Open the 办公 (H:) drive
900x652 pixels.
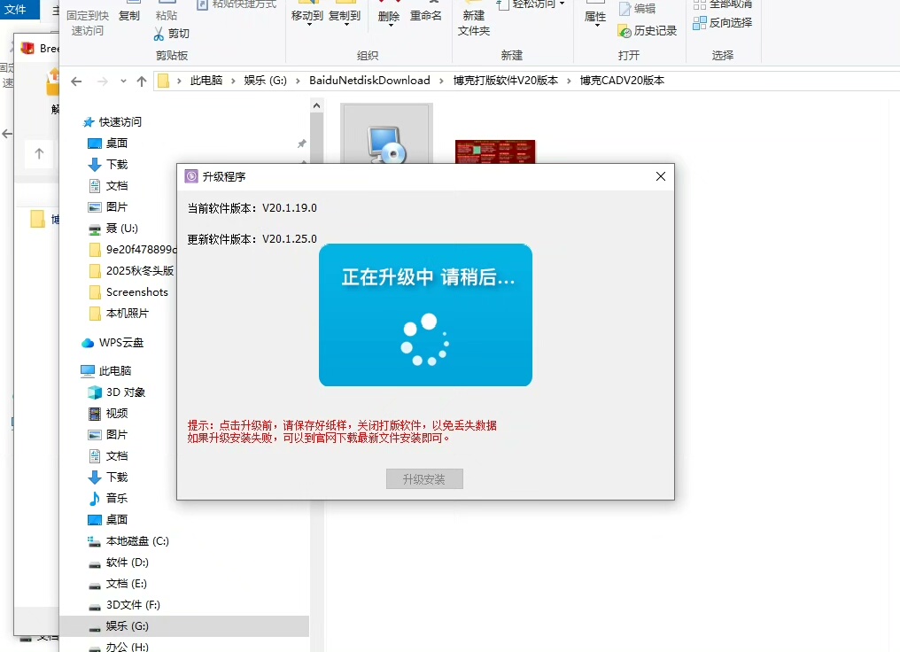(x=127, y=647)
